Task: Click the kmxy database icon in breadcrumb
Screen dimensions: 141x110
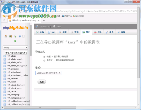Action: click(54, 27)
